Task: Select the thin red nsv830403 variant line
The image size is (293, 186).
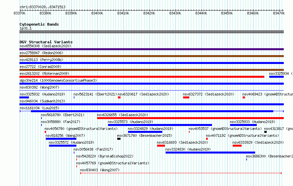Action: (181, 173)
